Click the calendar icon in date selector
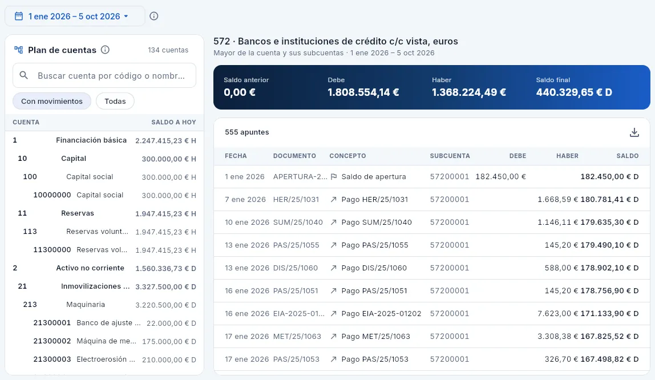This screenshot has width=655, height=380. (x=19, y=17)
